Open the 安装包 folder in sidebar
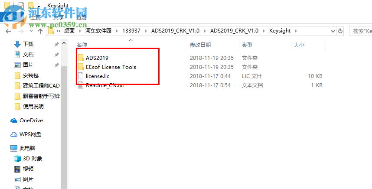Screen dimensions: 372x189 click(x=31, y=75)
